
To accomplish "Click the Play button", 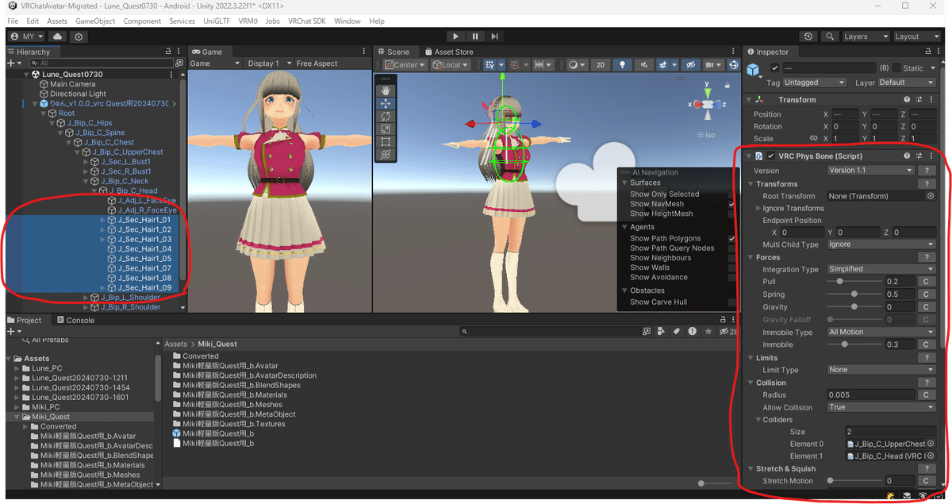I will coord(455,37).
